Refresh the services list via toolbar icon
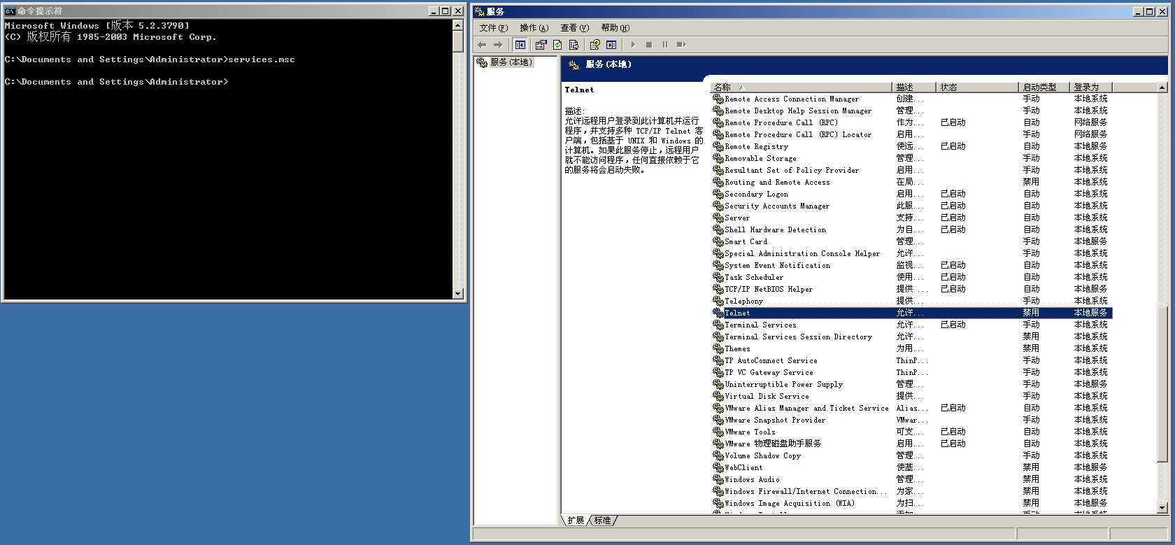This screenshot has width=1175, height=545. [557, 45]
